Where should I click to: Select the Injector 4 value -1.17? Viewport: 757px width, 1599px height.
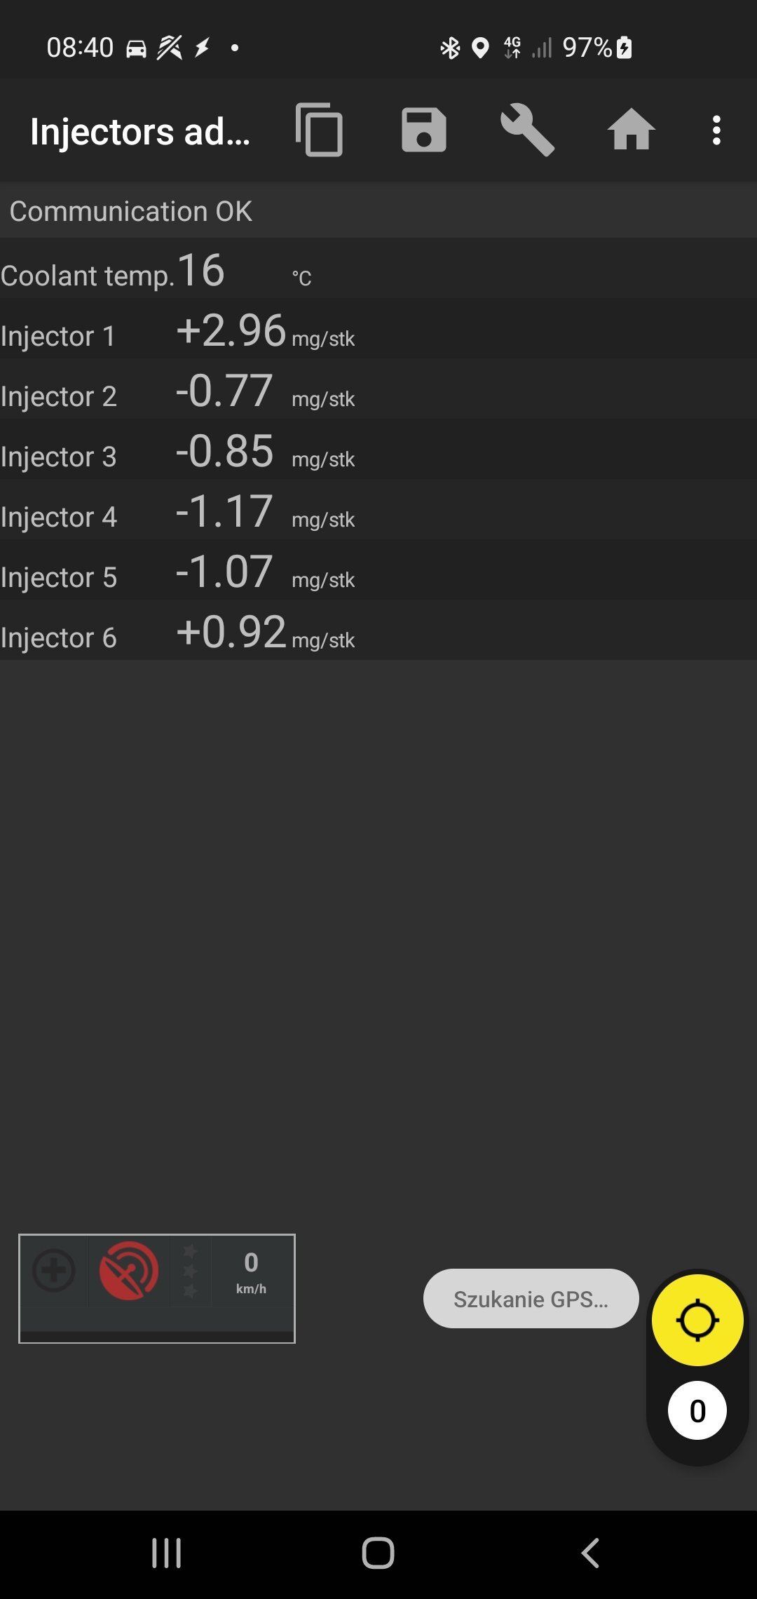point(224,511)
